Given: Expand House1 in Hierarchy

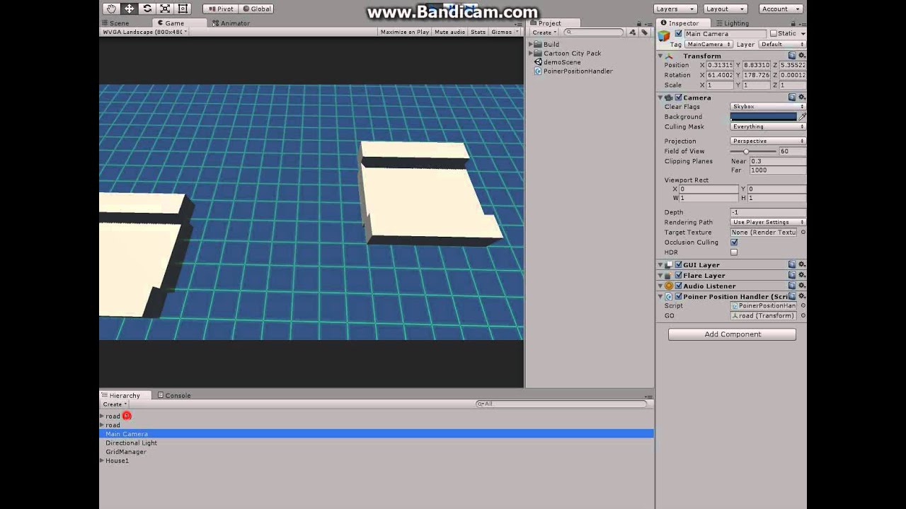Looking at the screenshot, I should point(102,461).
